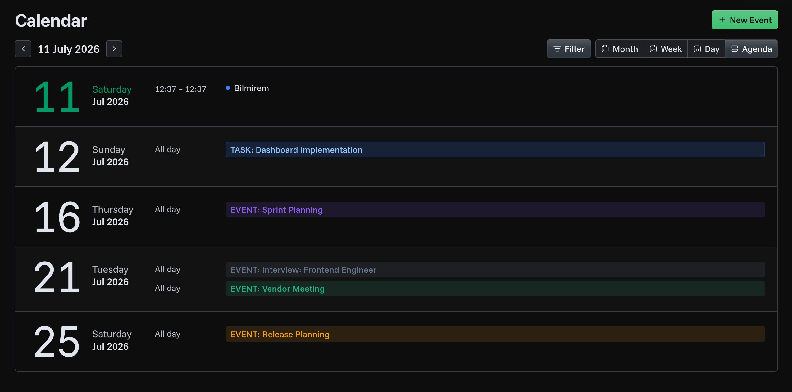This screenshot has height=392, width=792.
Task: Click the Week calendar icon
Action: coord(653,49)
